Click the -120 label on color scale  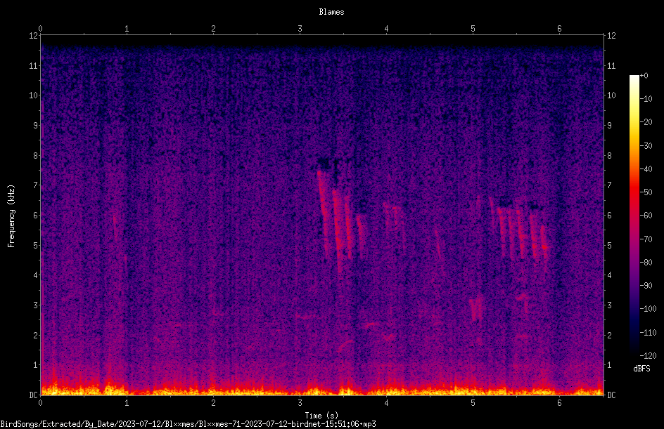point(648,355)
